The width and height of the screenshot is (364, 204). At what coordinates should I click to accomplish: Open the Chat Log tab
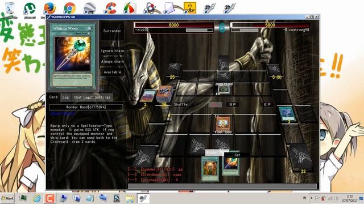pos(82,97)
